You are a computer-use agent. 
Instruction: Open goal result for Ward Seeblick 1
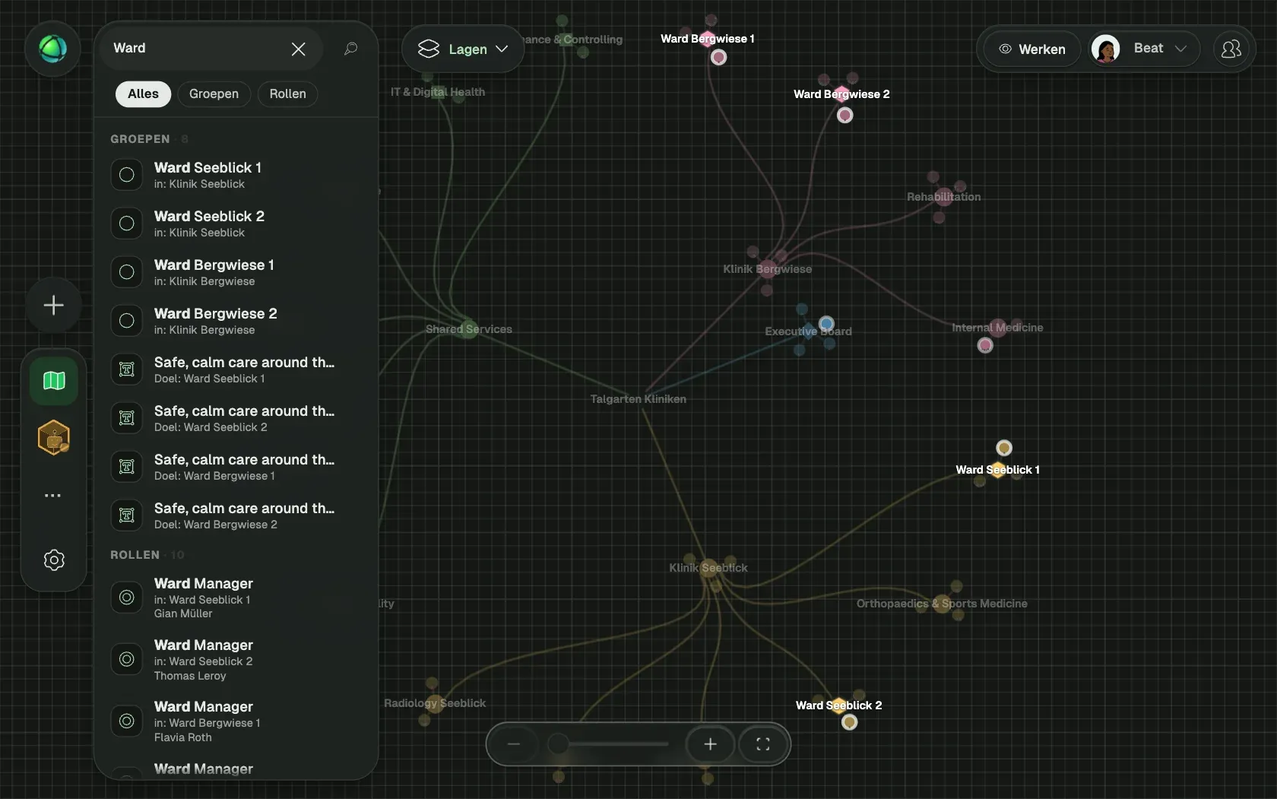click(236, 369)
